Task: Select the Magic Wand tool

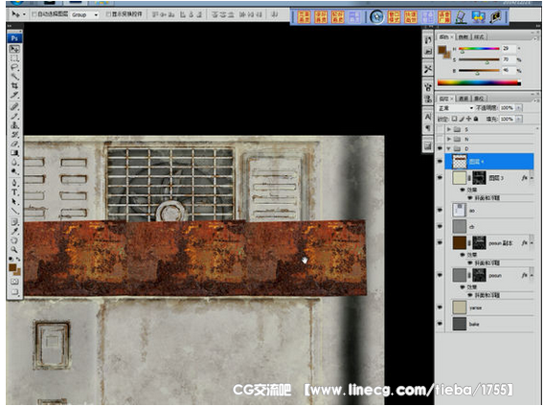Action: pyautogui.click(x=14, y=77)
